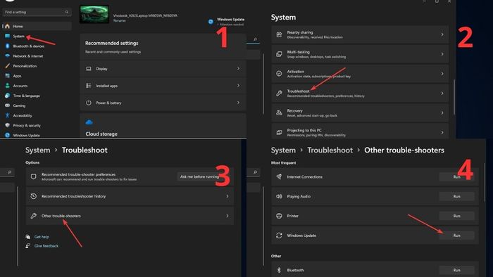Screen dimensions: 493x277
Task: Click the Other trouble-shooters wrench icon
Action: pyautogui.click(x=33, y=216)
